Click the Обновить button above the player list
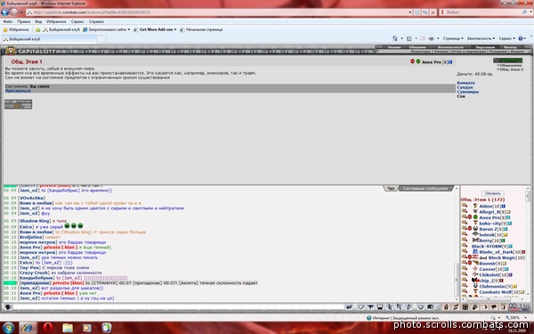 tap(492, 193)
